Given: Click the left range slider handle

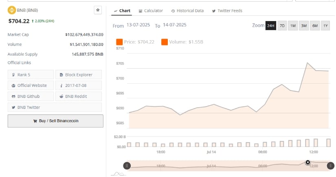Looking at the screenshot, I should pyautogui.click(x=127, y=166).
